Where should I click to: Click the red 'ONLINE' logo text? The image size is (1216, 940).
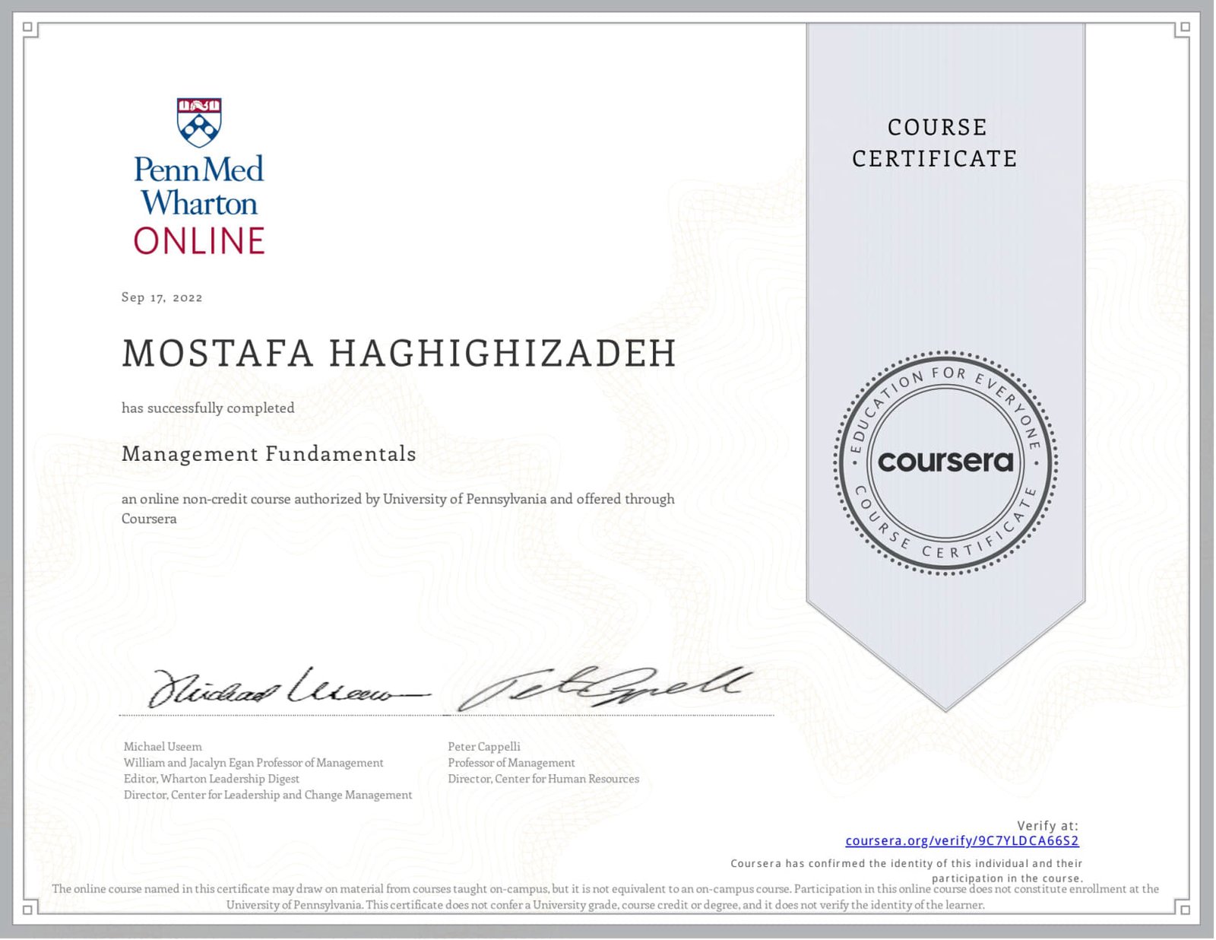[199, 240]
